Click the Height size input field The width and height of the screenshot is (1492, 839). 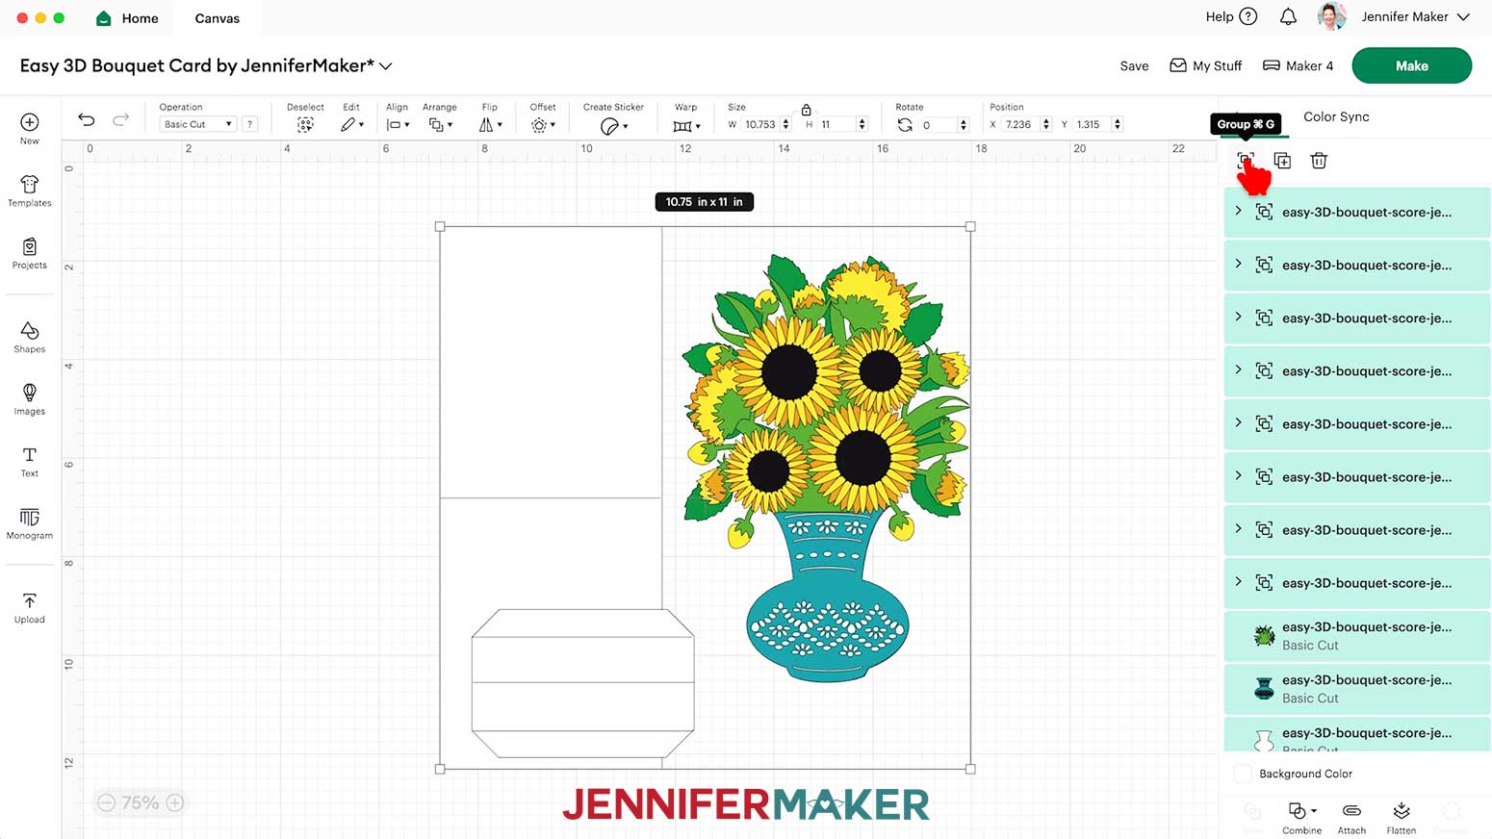[836, 124]
